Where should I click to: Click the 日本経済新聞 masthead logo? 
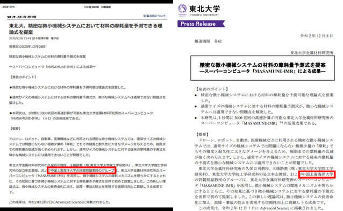[x=22, y=17]
